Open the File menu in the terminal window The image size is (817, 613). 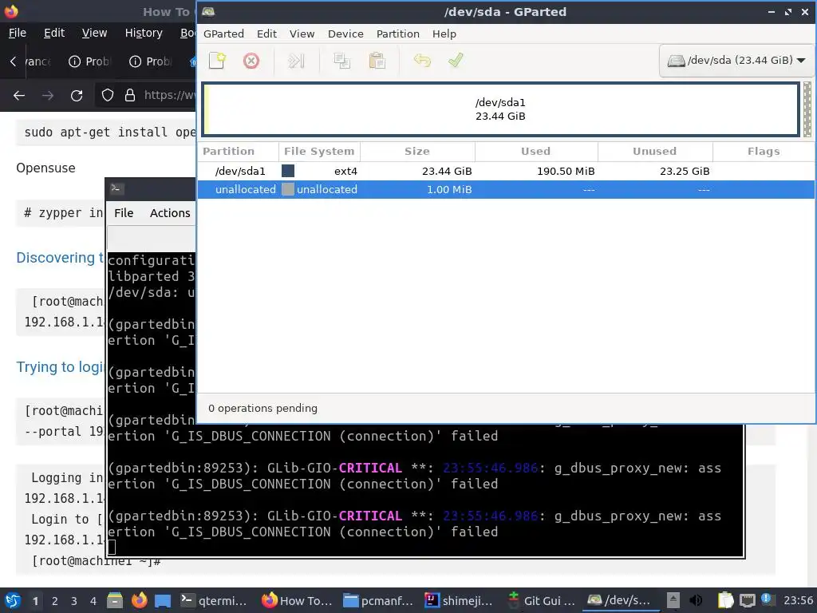pyautogui.click(x=124, y=213)
